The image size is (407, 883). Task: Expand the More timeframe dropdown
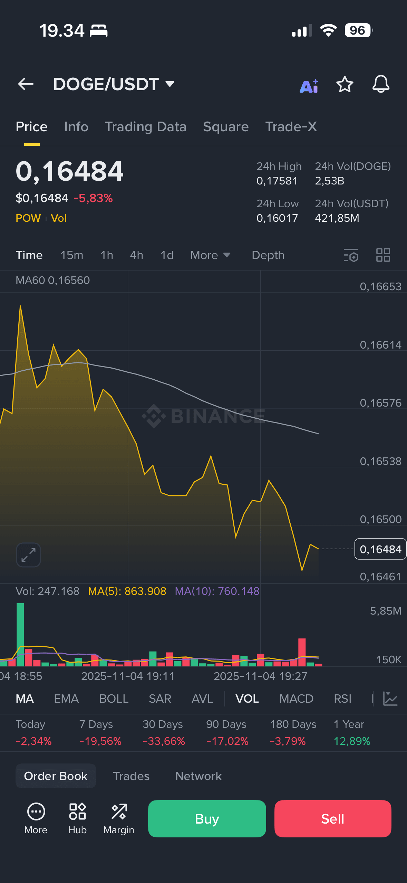(x=210, y=255)
